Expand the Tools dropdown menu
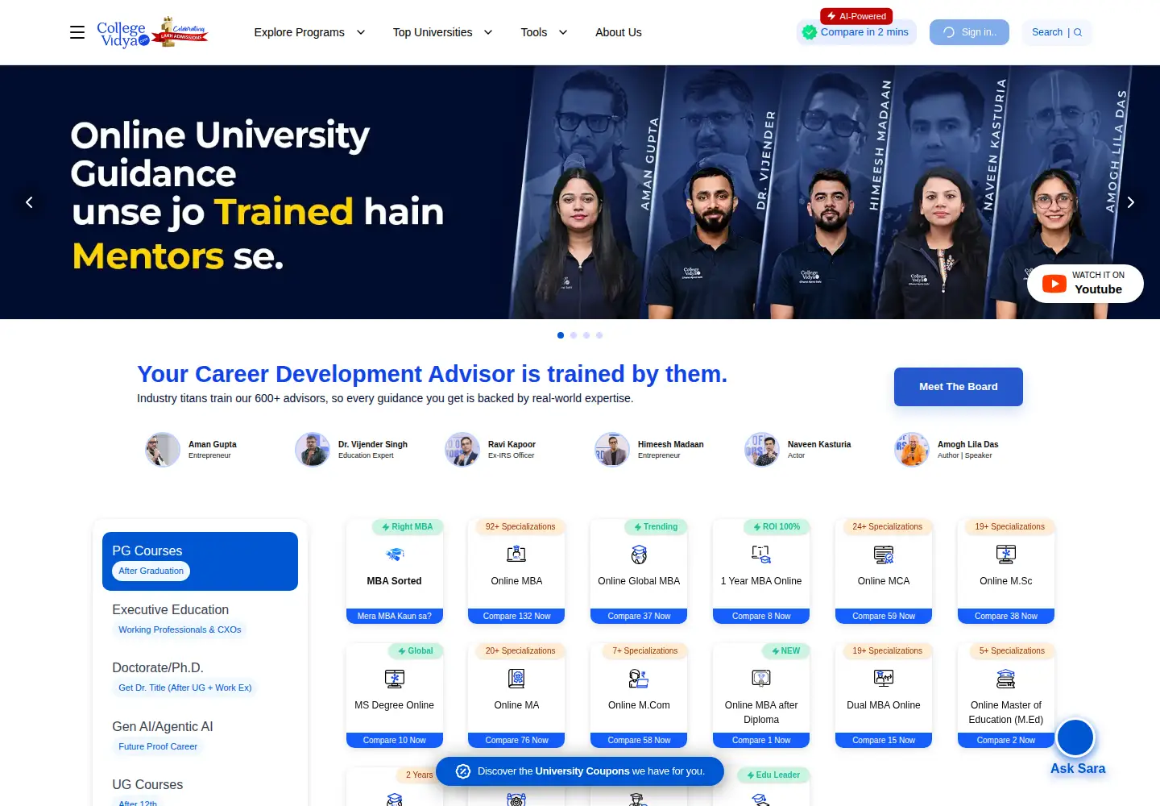Image resolution: width=1160 pixels, height=806 pixels. [545, 32]
